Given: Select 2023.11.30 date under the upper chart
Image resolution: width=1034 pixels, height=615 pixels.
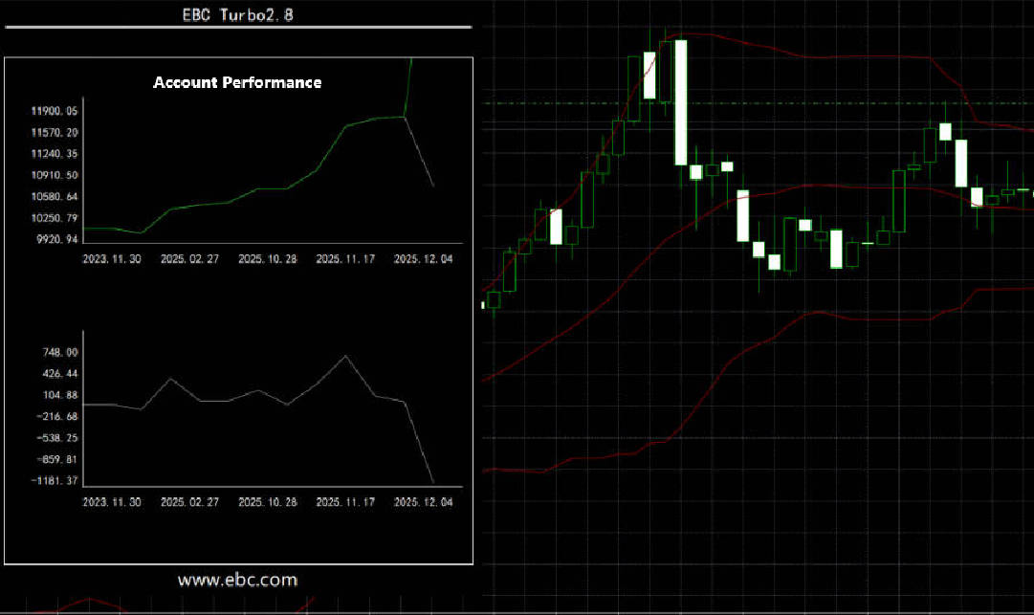Looking at the screenshot, I should pos(112,259).
